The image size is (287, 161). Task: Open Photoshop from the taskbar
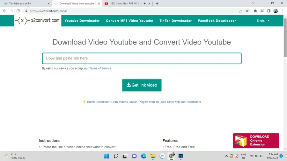coord(181,156)
